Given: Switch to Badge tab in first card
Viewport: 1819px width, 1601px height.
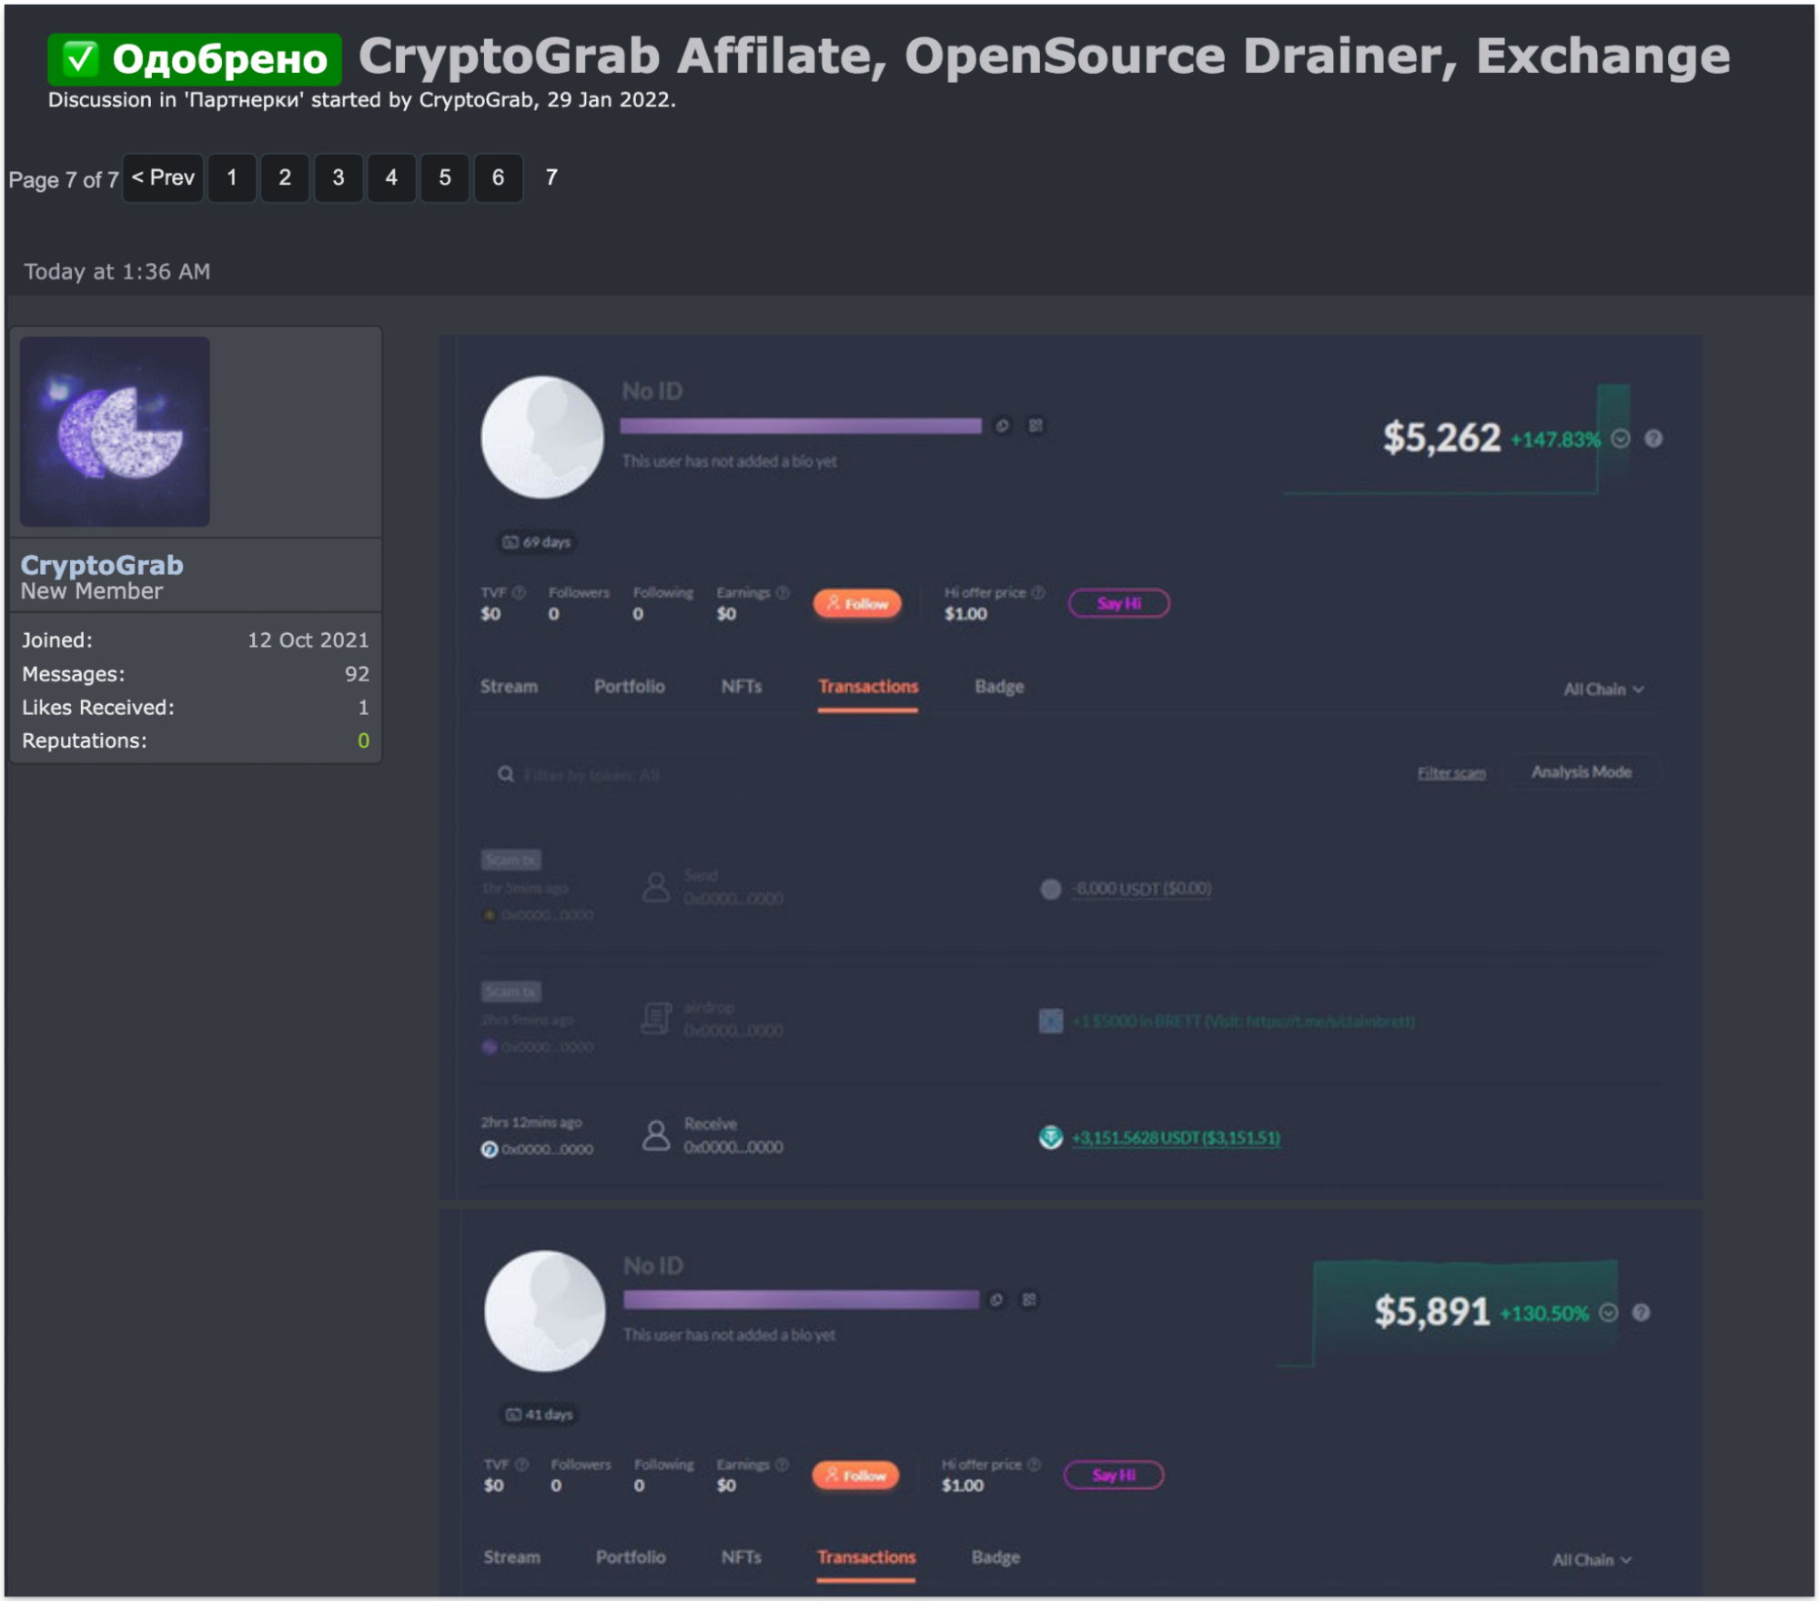Looking at the screenshot, I should coord(999,687).
